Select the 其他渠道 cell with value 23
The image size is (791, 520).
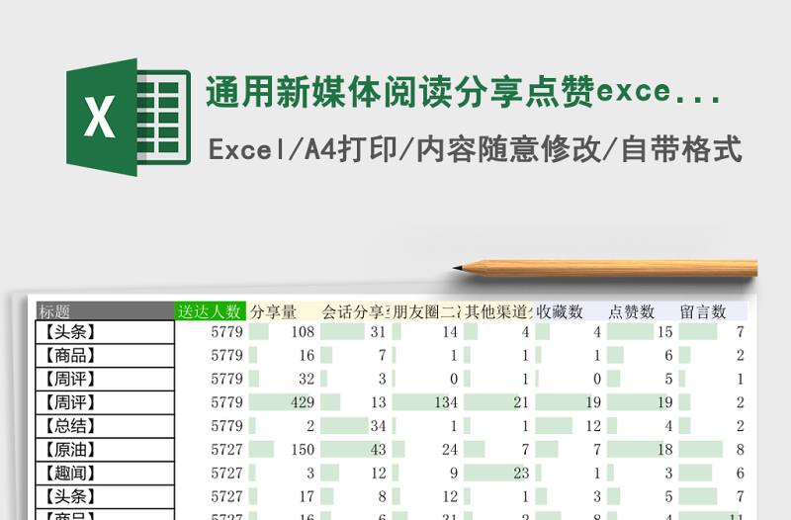tap(498, 473)
